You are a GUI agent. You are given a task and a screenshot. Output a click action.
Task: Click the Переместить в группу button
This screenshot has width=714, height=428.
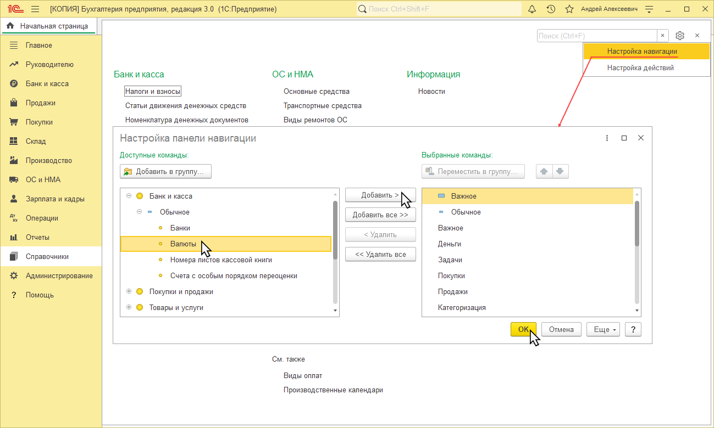click(473, 171)
